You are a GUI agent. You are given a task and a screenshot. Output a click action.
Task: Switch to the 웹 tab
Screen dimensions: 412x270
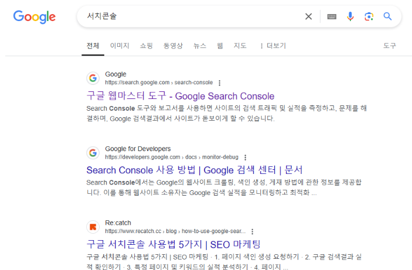(x=220, y=46)
